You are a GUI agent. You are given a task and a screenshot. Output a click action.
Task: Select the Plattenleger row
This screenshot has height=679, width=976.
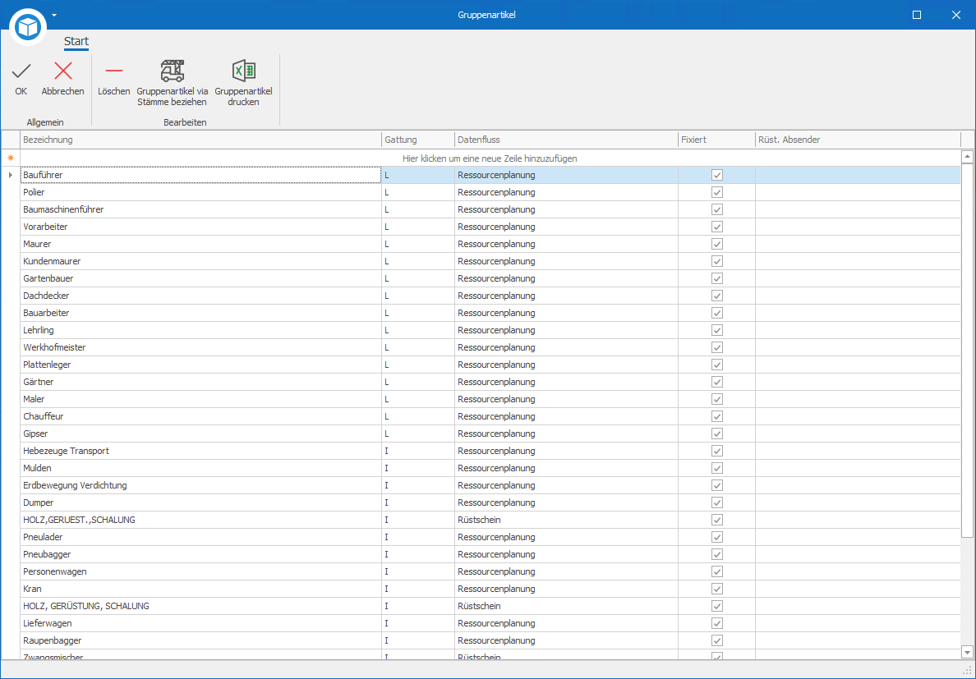[490, 365]
